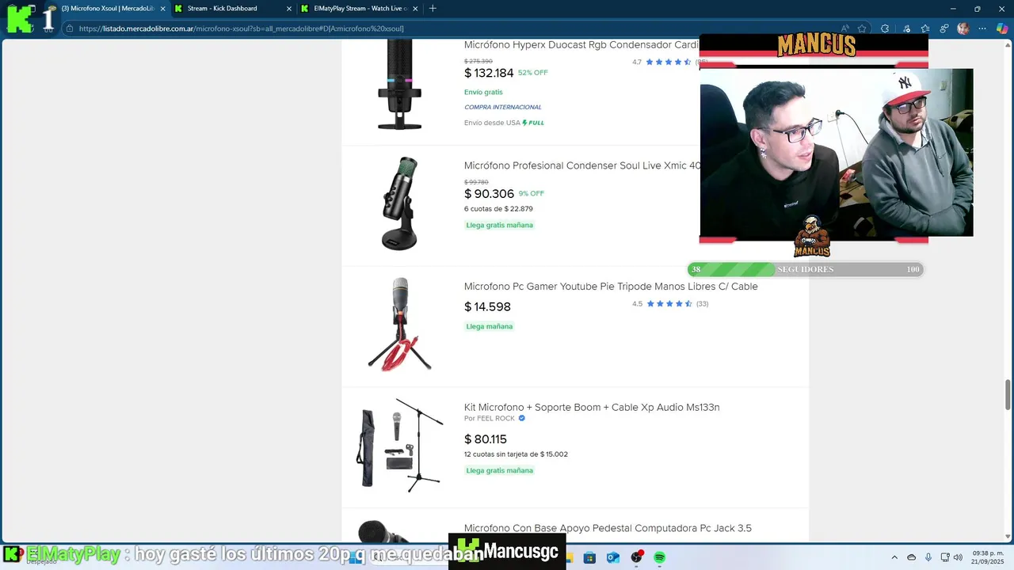Viewport: 1014px width, 570px height.
Task: Click Envío gratis on HyperX listing
Action: [x=483, y=93]
